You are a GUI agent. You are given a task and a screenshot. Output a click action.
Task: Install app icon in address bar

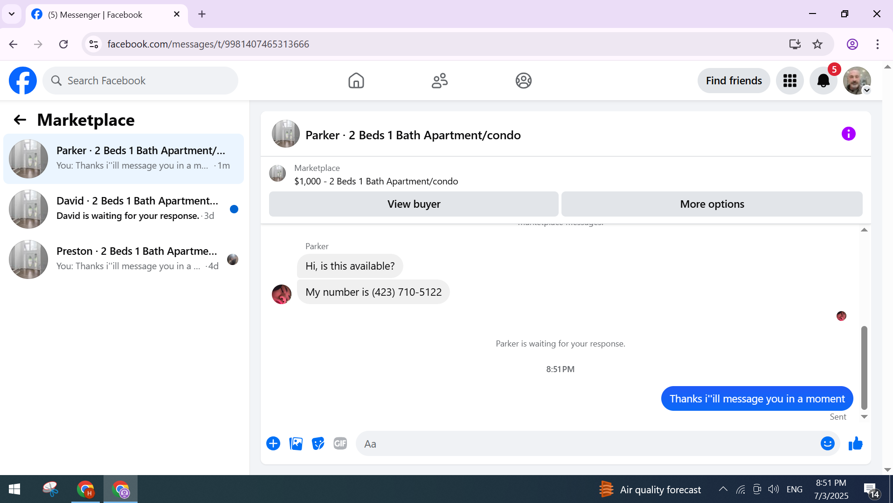coord(795,44)
